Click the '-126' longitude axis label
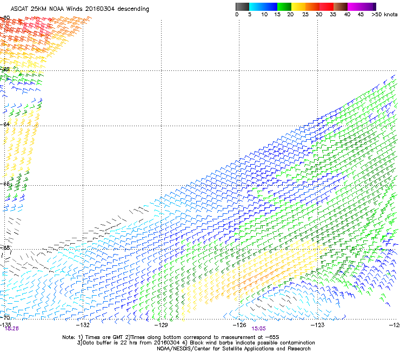 click(239, 325)
